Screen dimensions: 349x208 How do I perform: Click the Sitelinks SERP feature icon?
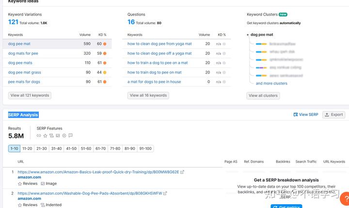pyautogui.click(x=39, y=135)
